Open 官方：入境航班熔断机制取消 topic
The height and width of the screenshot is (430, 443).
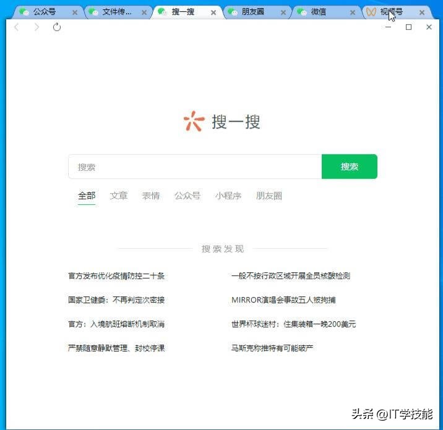(x=116, y=324)
